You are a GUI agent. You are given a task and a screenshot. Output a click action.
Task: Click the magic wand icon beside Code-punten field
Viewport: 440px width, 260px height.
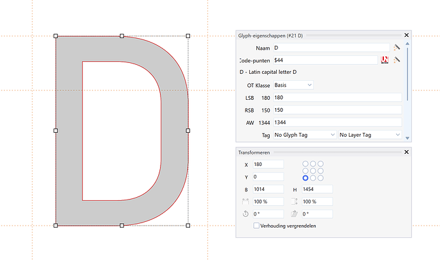click(x=397, y=60)
